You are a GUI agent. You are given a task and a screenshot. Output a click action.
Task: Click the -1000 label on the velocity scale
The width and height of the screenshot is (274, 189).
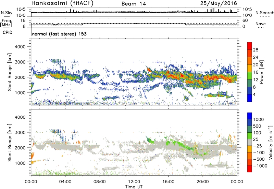260,166
